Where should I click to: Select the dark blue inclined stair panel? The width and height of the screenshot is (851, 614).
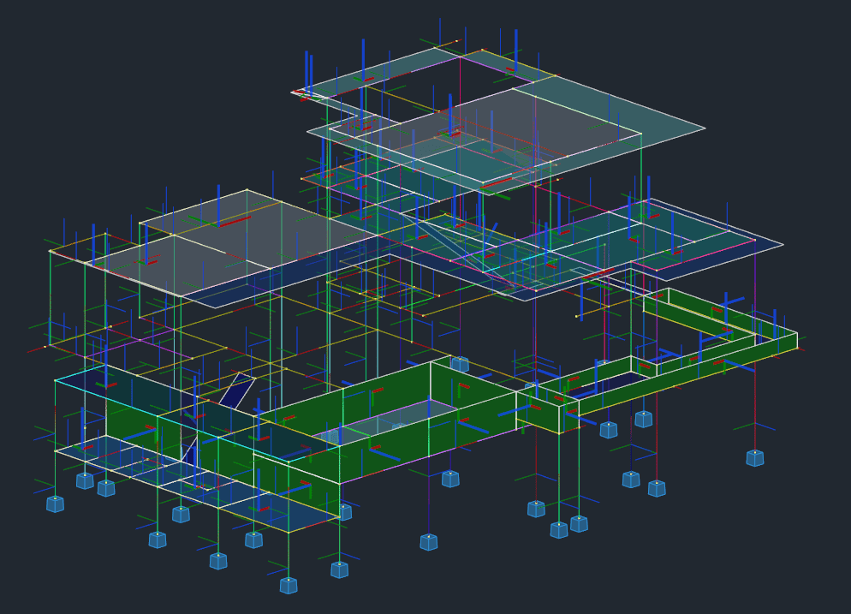236,390
